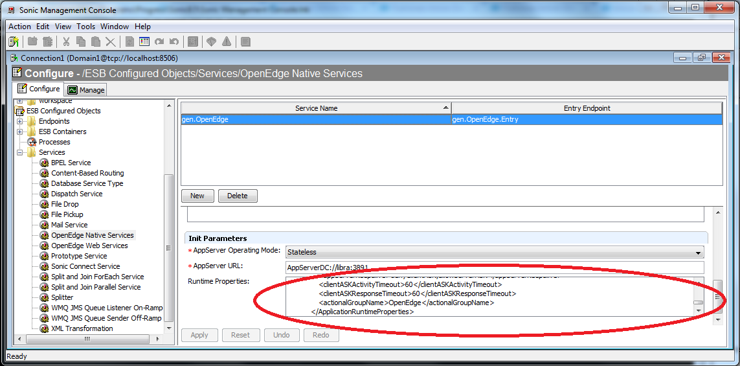Click the Copy toolbar icon
This screenshot has height=366, width=740.
[81, 41]
